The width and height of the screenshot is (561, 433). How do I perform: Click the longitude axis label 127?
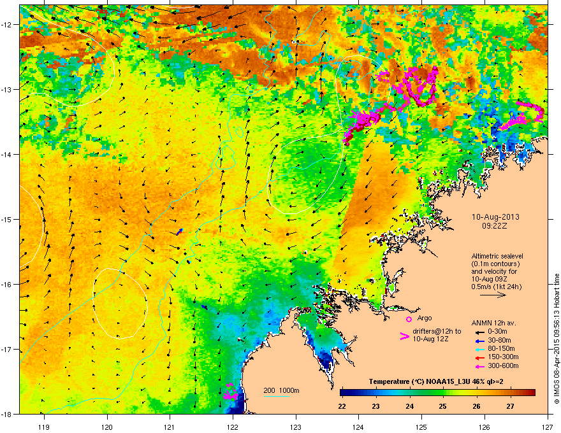click(x=548, y=427)
